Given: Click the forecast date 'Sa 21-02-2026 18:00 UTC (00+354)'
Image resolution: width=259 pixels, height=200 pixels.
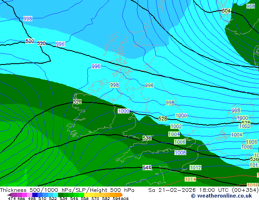Looking at the screenshot, I should click(203, 190).
